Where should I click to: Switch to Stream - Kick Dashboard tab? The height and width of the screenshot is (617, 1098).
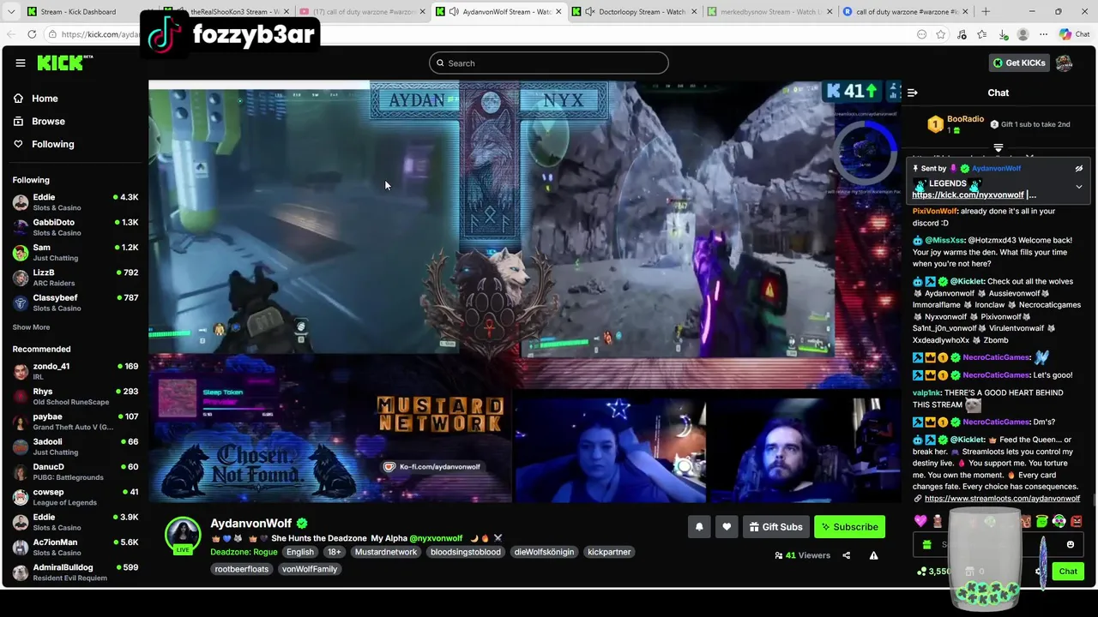coord(79,12)
